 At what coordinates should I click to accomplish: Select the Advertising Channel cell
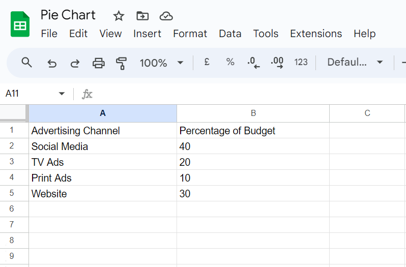[x=103, y=130]
